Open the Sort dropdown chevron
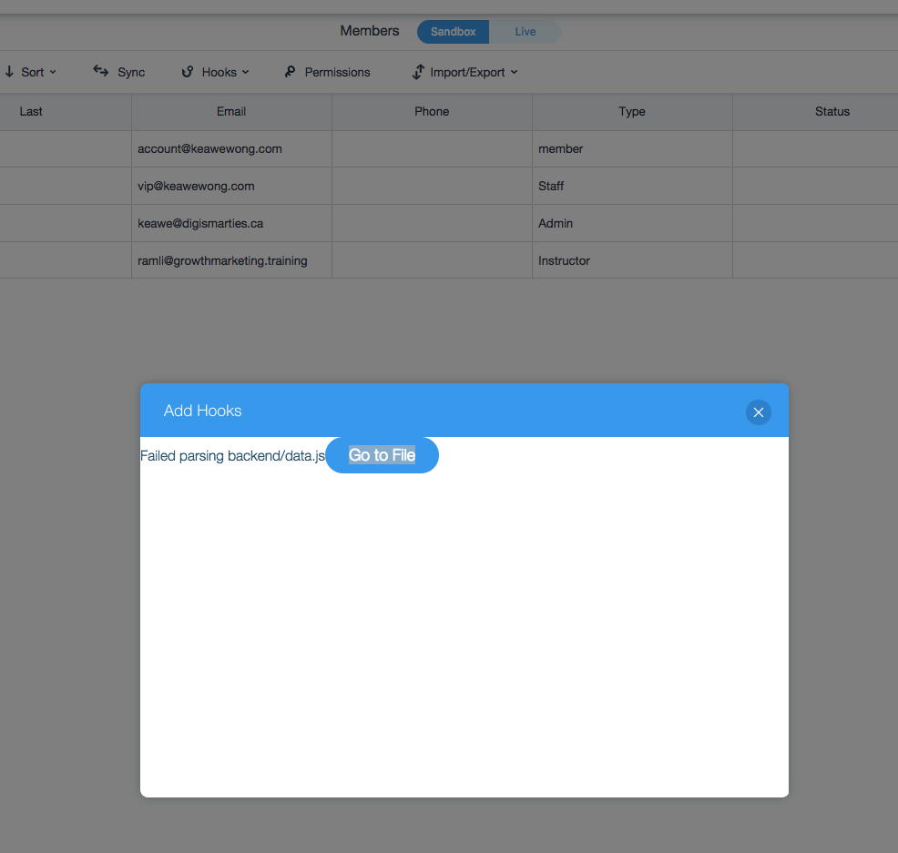The image size is (898, 853). pos(53,72)
